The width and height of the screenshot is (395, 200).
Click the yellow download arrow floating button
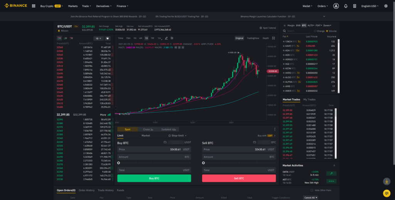coord(387,182)
